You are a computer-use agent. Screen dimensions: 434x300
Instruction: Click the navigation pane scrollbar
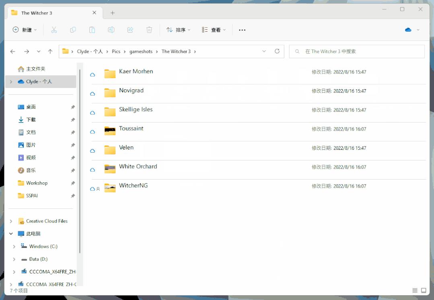click(x=80, y=161)
